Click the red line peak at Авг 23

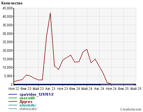(x=50, y=13)
